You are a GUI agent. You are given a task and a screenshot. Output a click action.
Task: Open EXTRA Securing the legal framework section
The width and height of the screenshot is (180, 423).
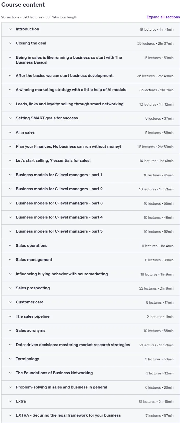pos(91,416)
